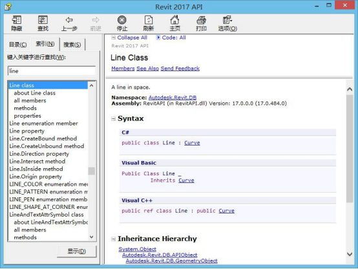Select 'methods' under Line class

pyautogui.click(x=25, y=108)
